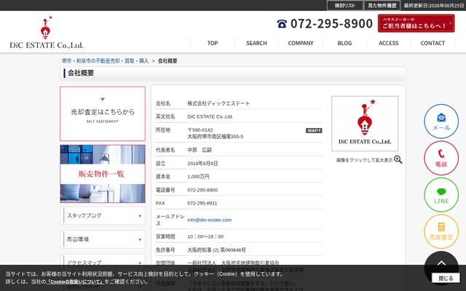Open the Cookieの取扱いについて link
This screenshot has width=466, height=291.
coord(75,282)
